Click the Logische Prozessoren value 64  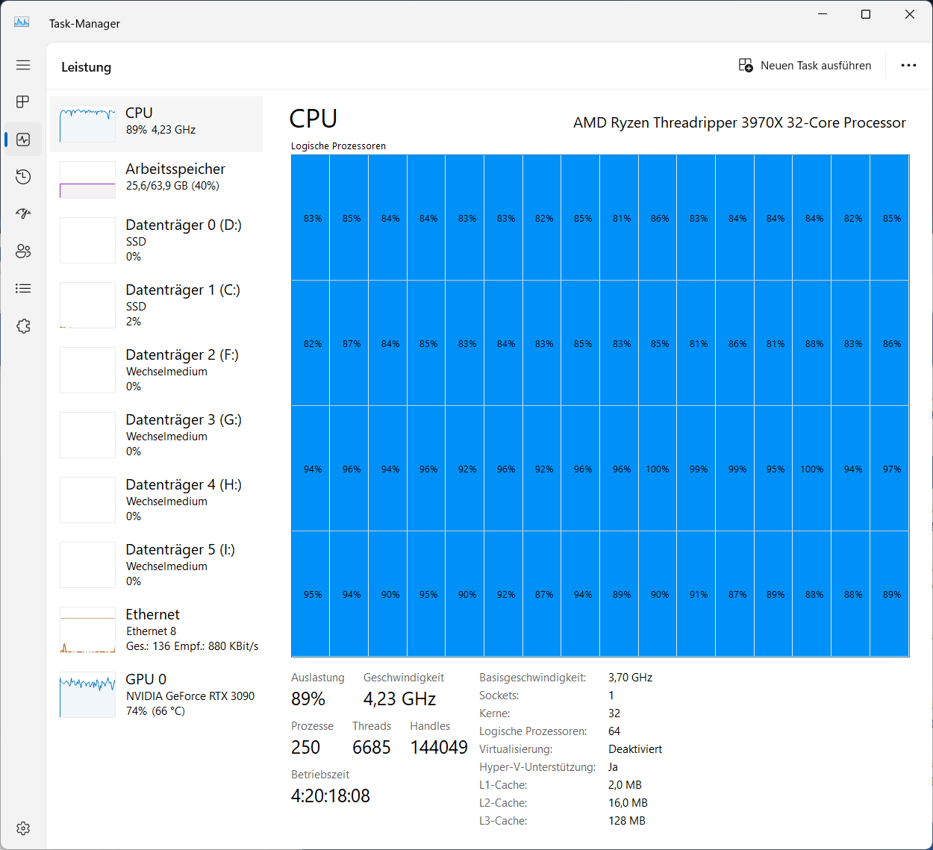[614, 731]
